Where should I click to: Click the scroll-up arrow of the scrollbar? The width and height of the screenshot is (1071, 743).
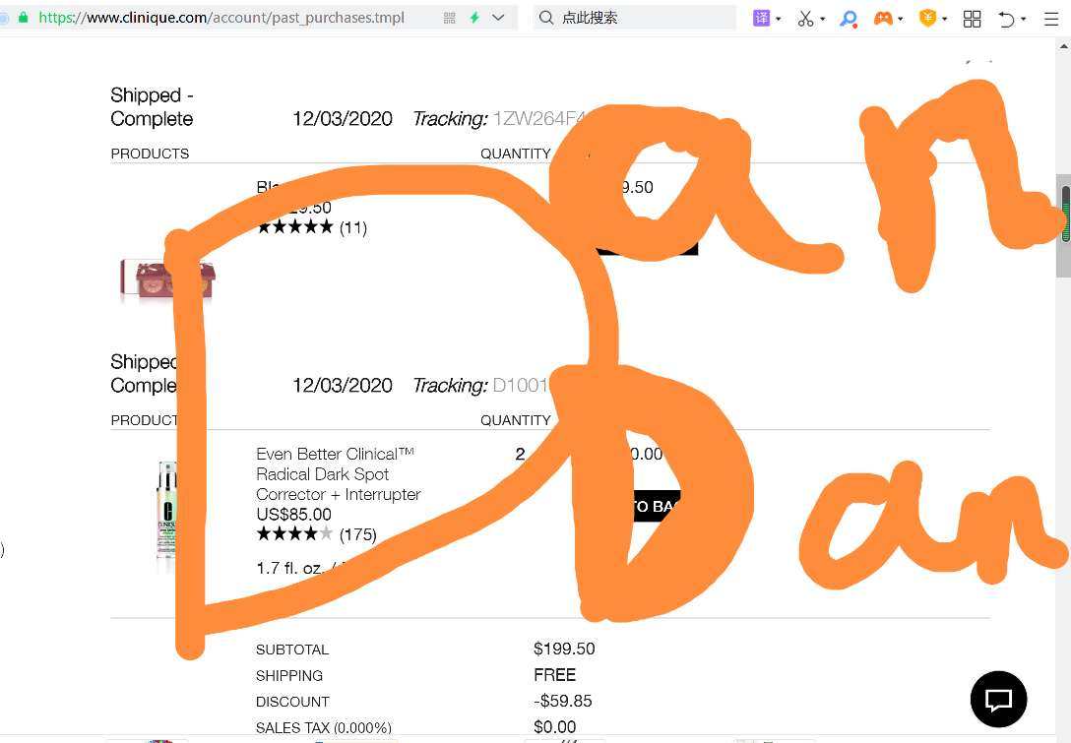1063,46
